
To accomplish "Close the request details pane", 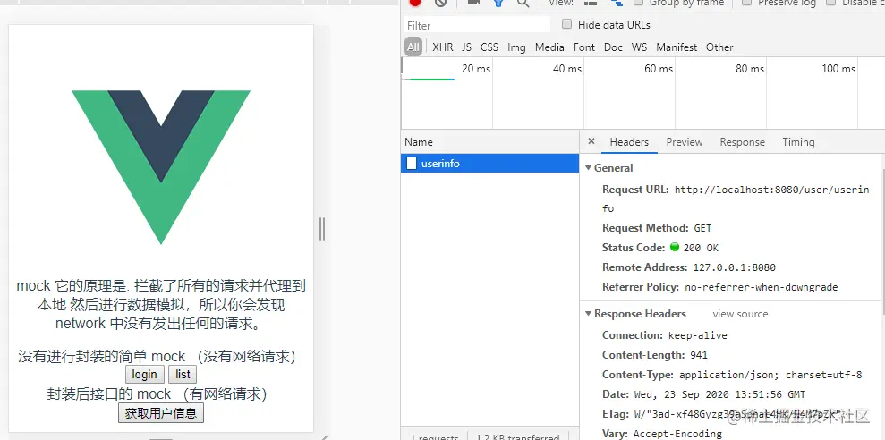I will click(x=591, y=141).
